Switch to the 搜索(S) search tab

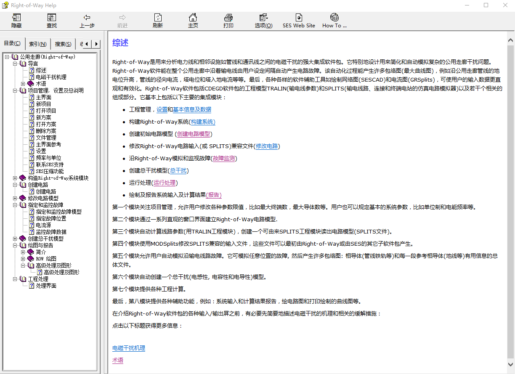[63, 44]
